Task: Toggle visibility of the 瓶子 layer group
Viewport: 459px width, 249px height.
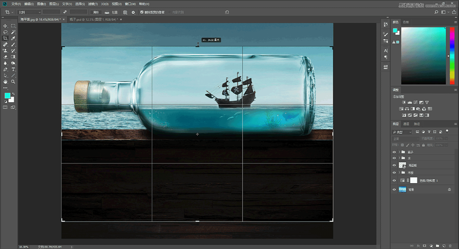Action: 394,152
